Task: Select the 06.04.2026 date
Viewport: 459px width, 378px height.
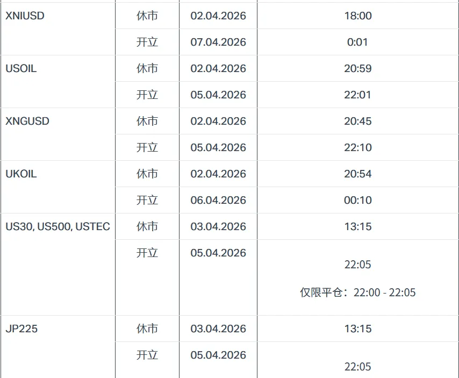Action: (x=218, y=200)
